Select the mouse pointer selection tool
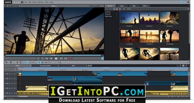This screenshot has height=103, width=194. coord(39,62)
